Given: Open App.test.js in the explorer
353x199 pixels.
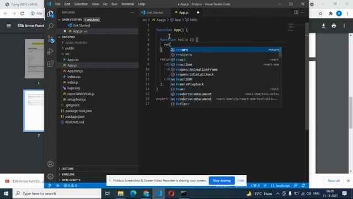Looking at the screenshot, I should 75,71.
